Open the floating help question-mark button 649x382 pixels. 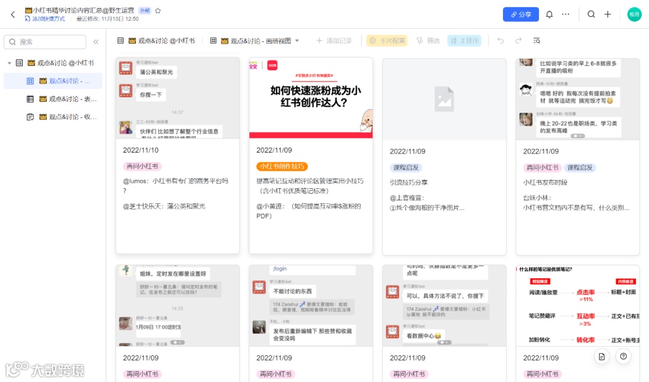[623, 356]
